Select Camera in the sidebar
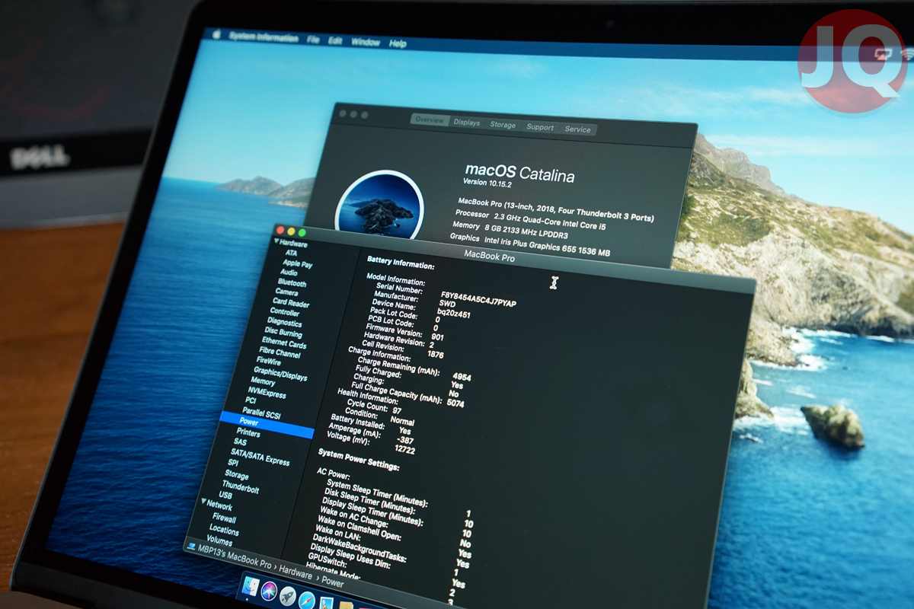Image resolution: width=914 pixels, height=609 pixels. tap(286, 292)
